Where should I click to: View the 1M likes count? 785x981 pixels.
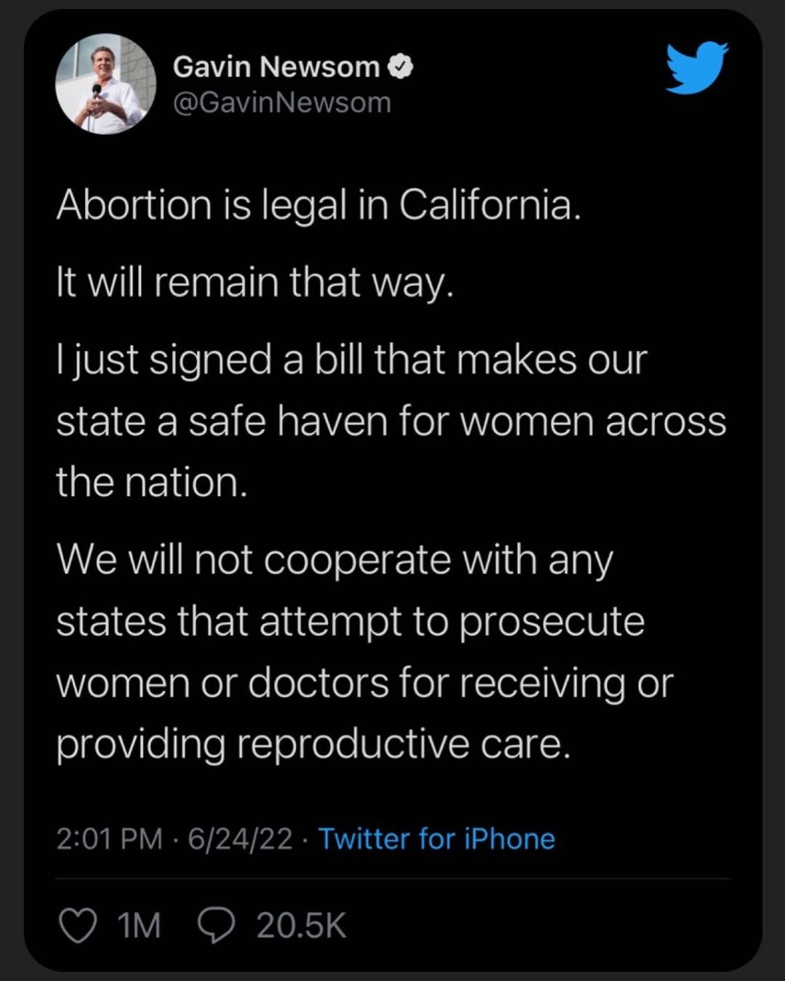pos(138,926)
